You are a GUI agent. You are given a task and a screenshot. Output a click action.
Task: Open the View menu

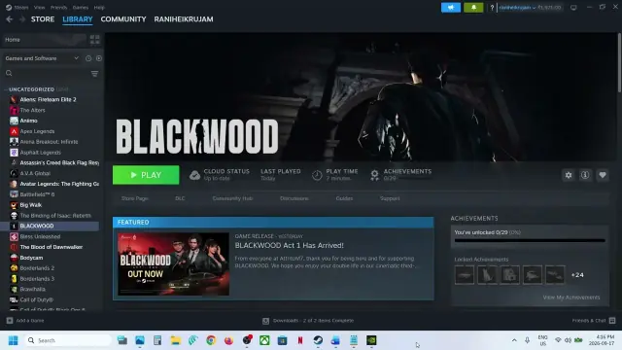point(39,8)
